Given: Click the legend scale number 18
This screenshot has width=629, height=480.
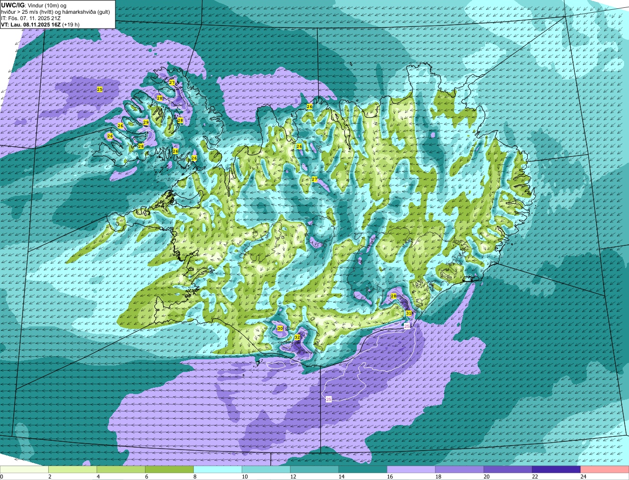Looking at the screenshot, I should click(x=438, y=477).
